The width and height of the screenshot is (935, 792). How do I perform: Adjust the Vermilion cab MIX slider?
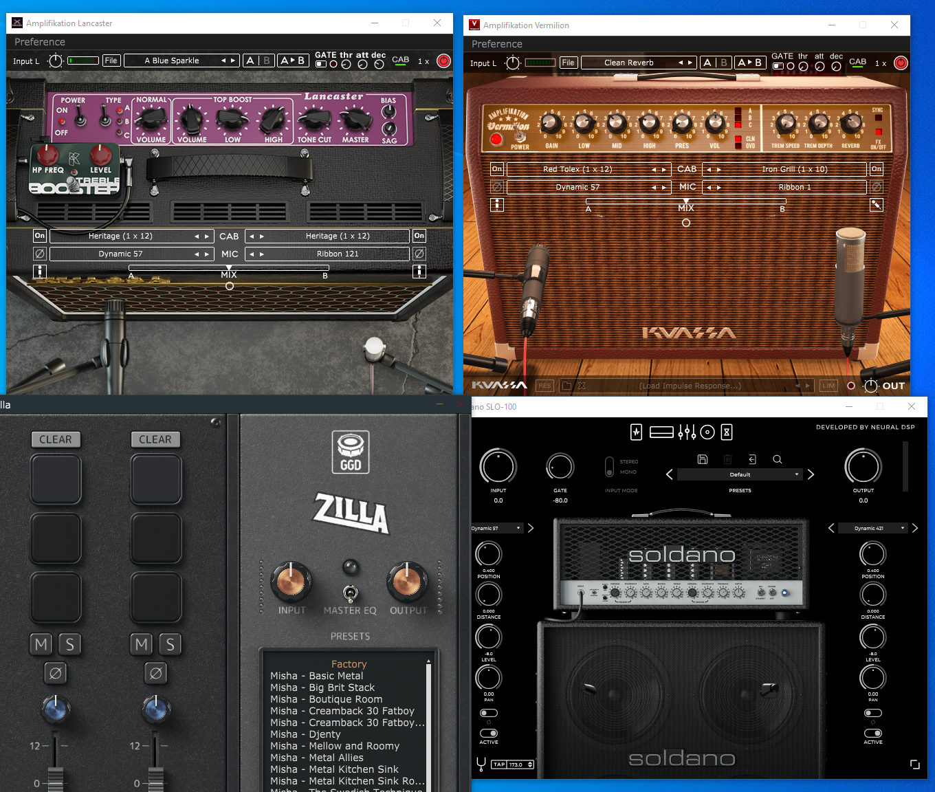tap(685, 202)
